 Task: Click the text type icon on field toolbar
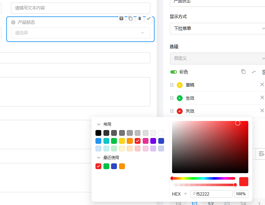[121, 18]
